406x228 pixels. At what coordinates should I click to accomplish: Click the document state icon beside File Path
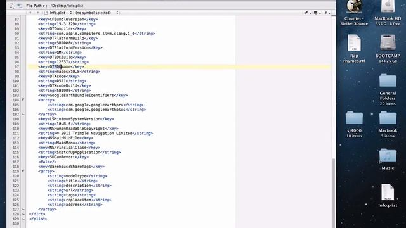pos(20,6)
